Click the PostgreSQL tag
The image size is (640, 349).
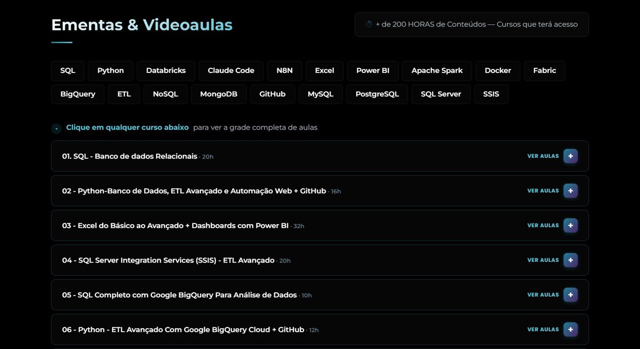click(x=377, y=94)
